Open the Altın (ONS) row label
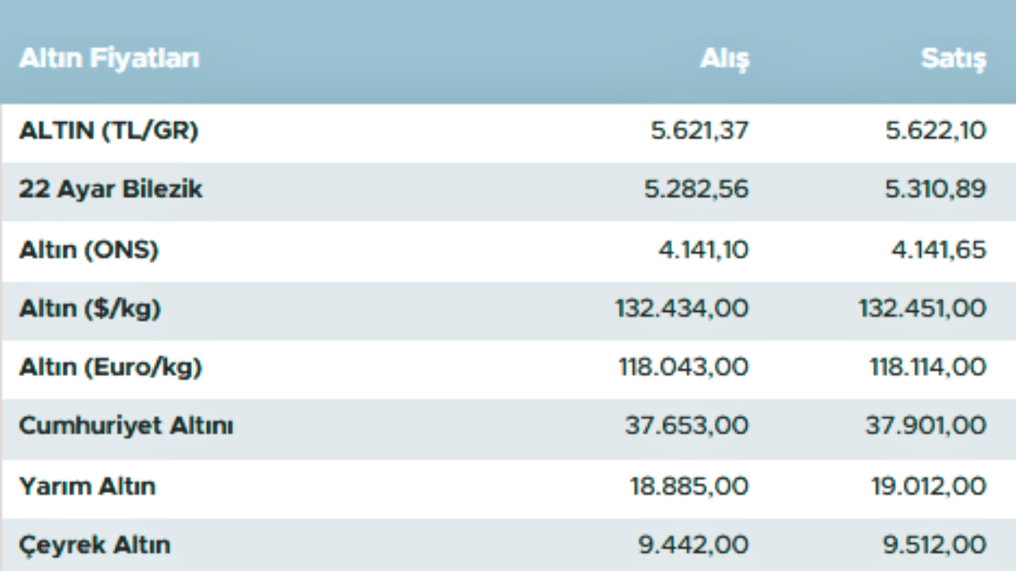Viewport: 1016px width, 571px height. click(x=89, y=250)
